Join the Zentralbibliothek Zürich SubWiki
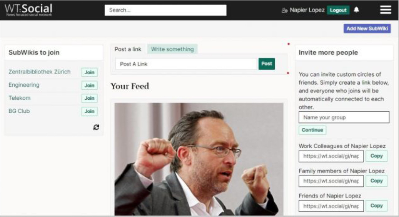399x217 pixels. pyautogui.click(x=89, y=72)
